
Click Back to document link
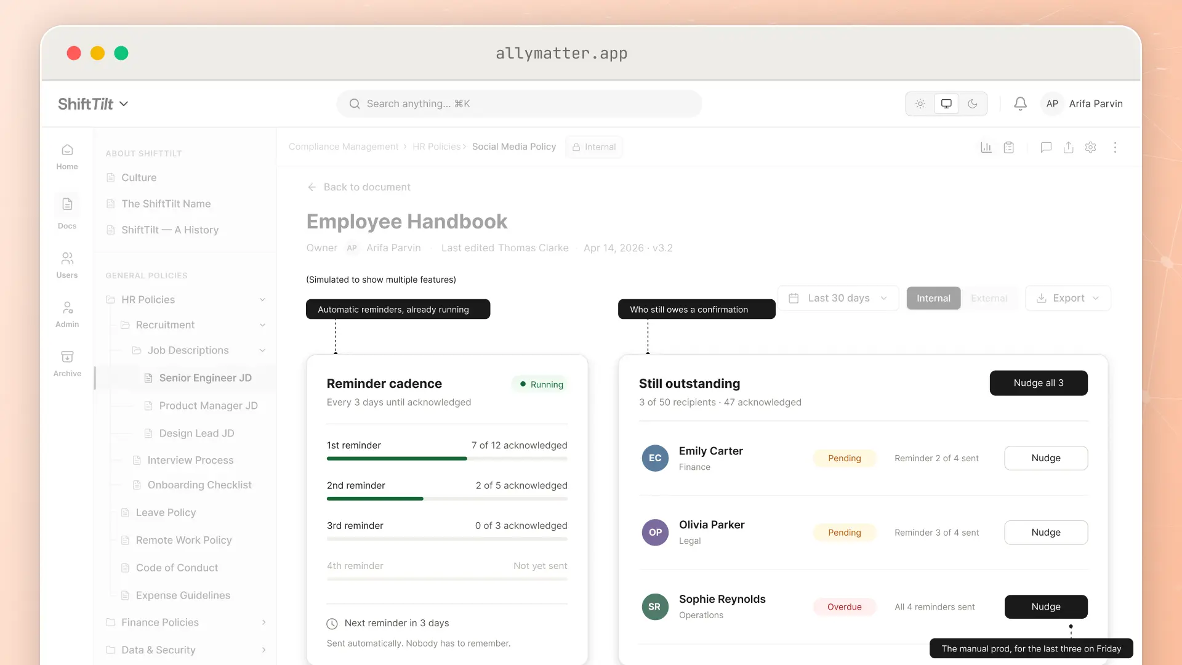367,187
